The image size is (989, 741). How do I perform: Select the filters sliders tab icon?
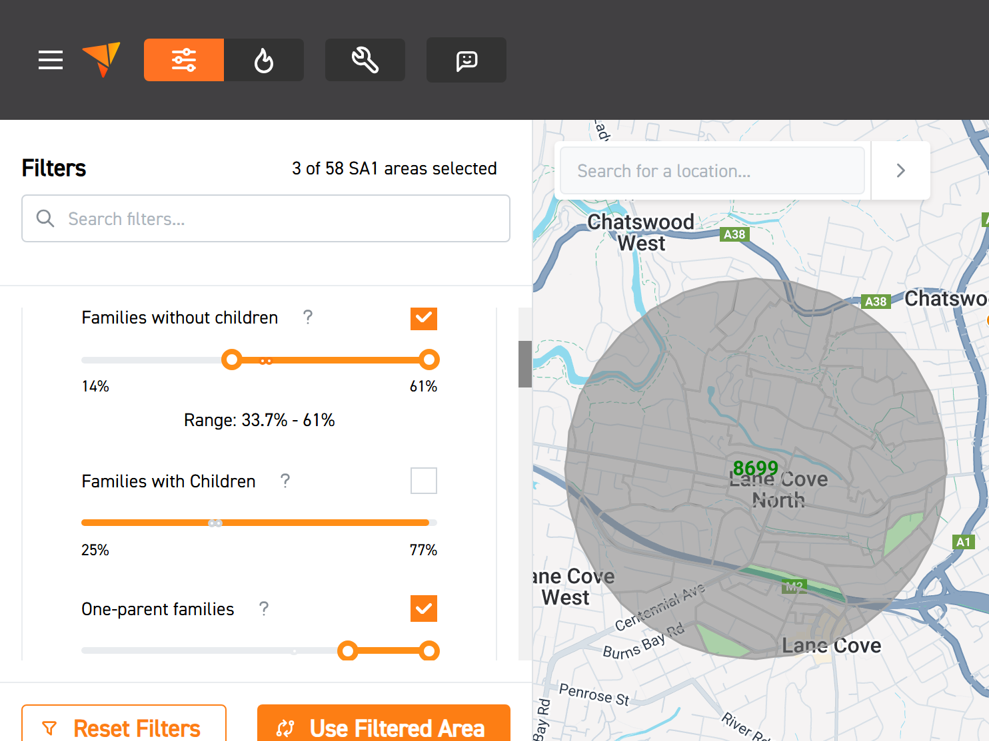tap(184, 60)
